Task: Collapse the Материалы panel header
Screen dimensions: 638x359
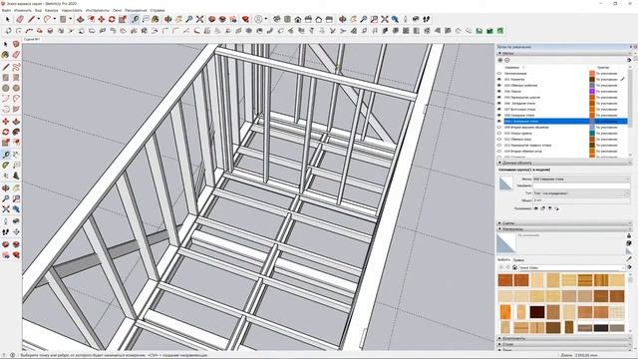Action: [x=564, y=229]
